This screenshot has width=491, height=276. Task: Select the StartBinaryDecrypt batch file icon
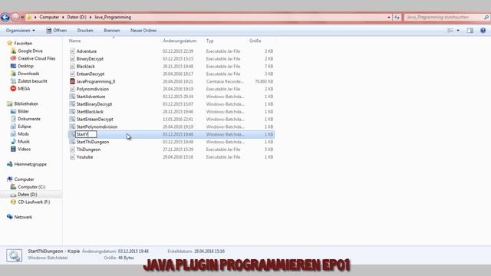pyautogui.click(x=72, y=104)
